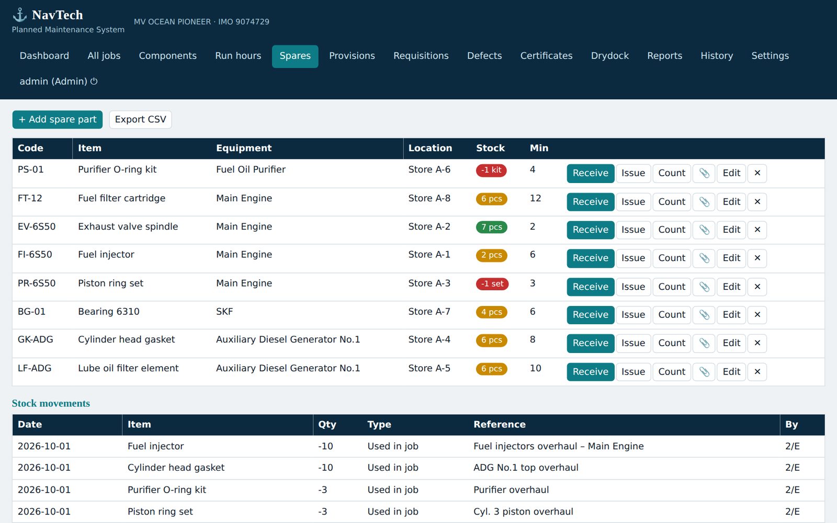Click the green 7 pcs stock badge
837x523 pixels.
[x=492, y=227]
